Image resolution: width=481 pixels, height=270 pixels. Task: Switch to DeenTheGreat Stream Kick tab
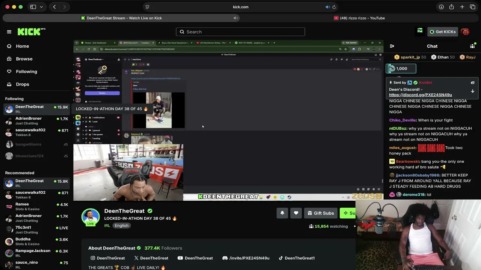(x=121, y=18)
